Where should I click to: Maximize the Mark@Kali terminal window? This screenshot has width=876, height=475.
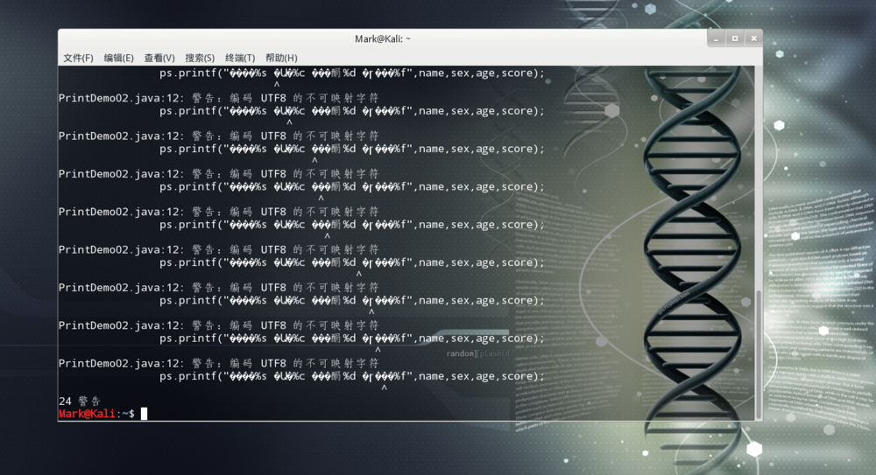[x=735, y=38]
